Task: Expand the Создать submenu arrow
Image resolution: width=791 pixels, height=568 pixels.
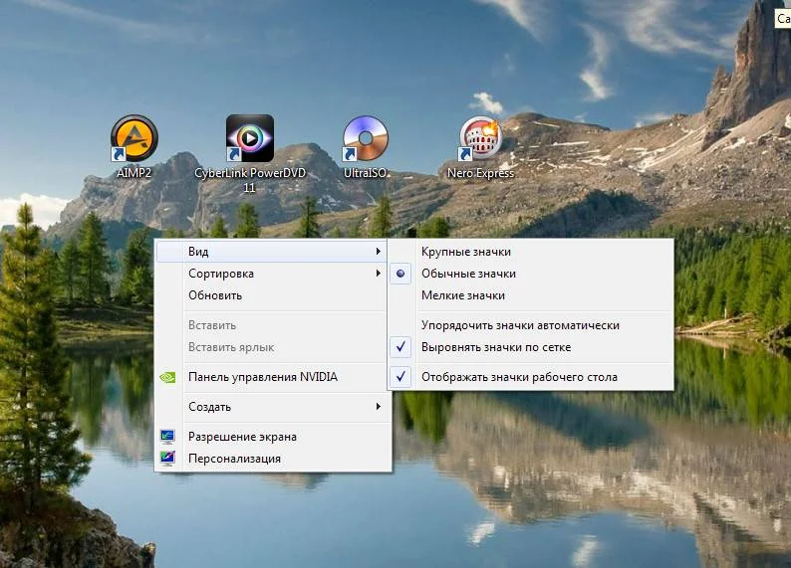Action: (x=378, y=407)
